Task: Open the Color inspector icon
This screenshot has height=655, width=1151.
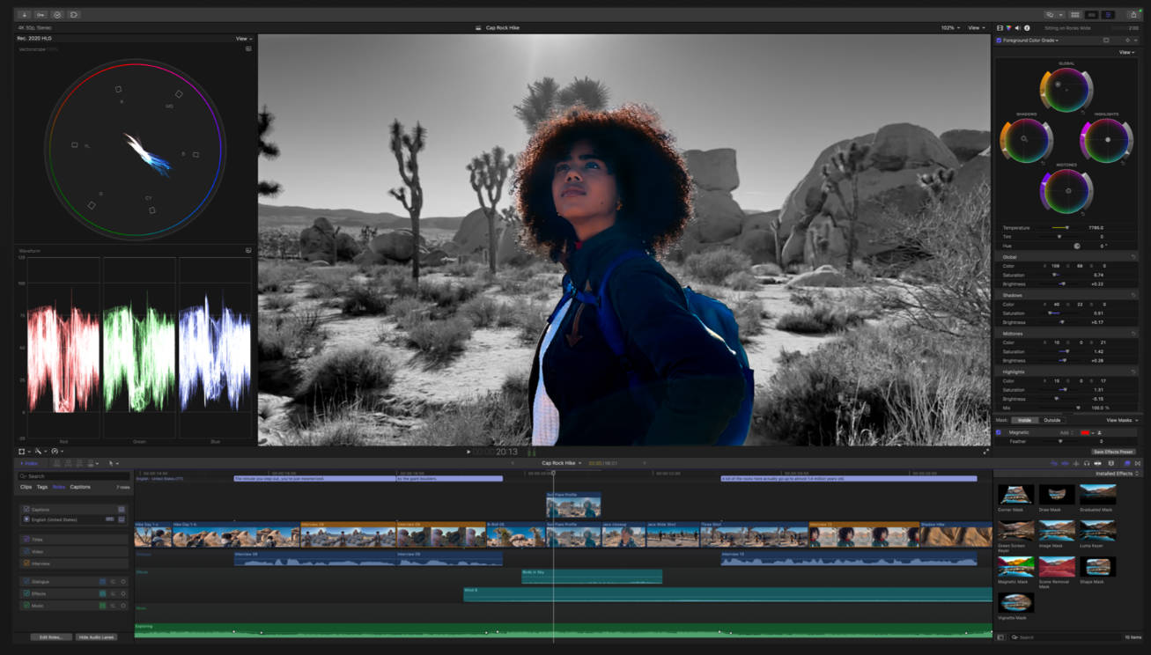Action: coord(1009,28)
